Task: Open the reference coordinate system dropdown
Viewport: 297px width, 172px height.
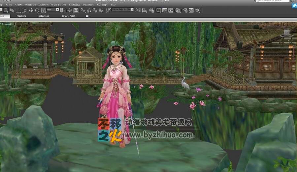Action: 53,10
